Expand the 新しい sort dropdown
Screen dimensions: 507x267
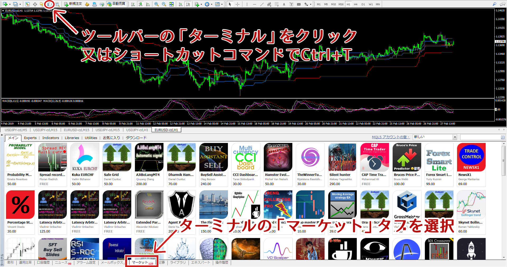tap(455, 137)
